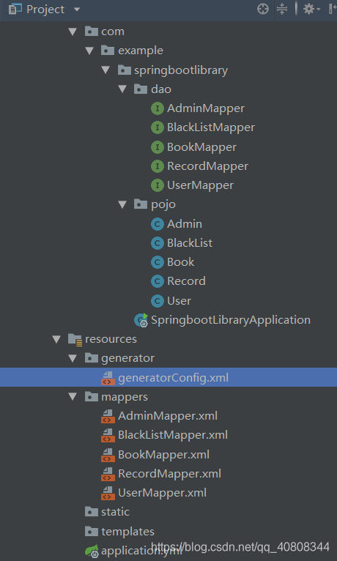Select the BlackListMapper interface
This screenshot has height=561, width=337.
click(x=211, y=127)
